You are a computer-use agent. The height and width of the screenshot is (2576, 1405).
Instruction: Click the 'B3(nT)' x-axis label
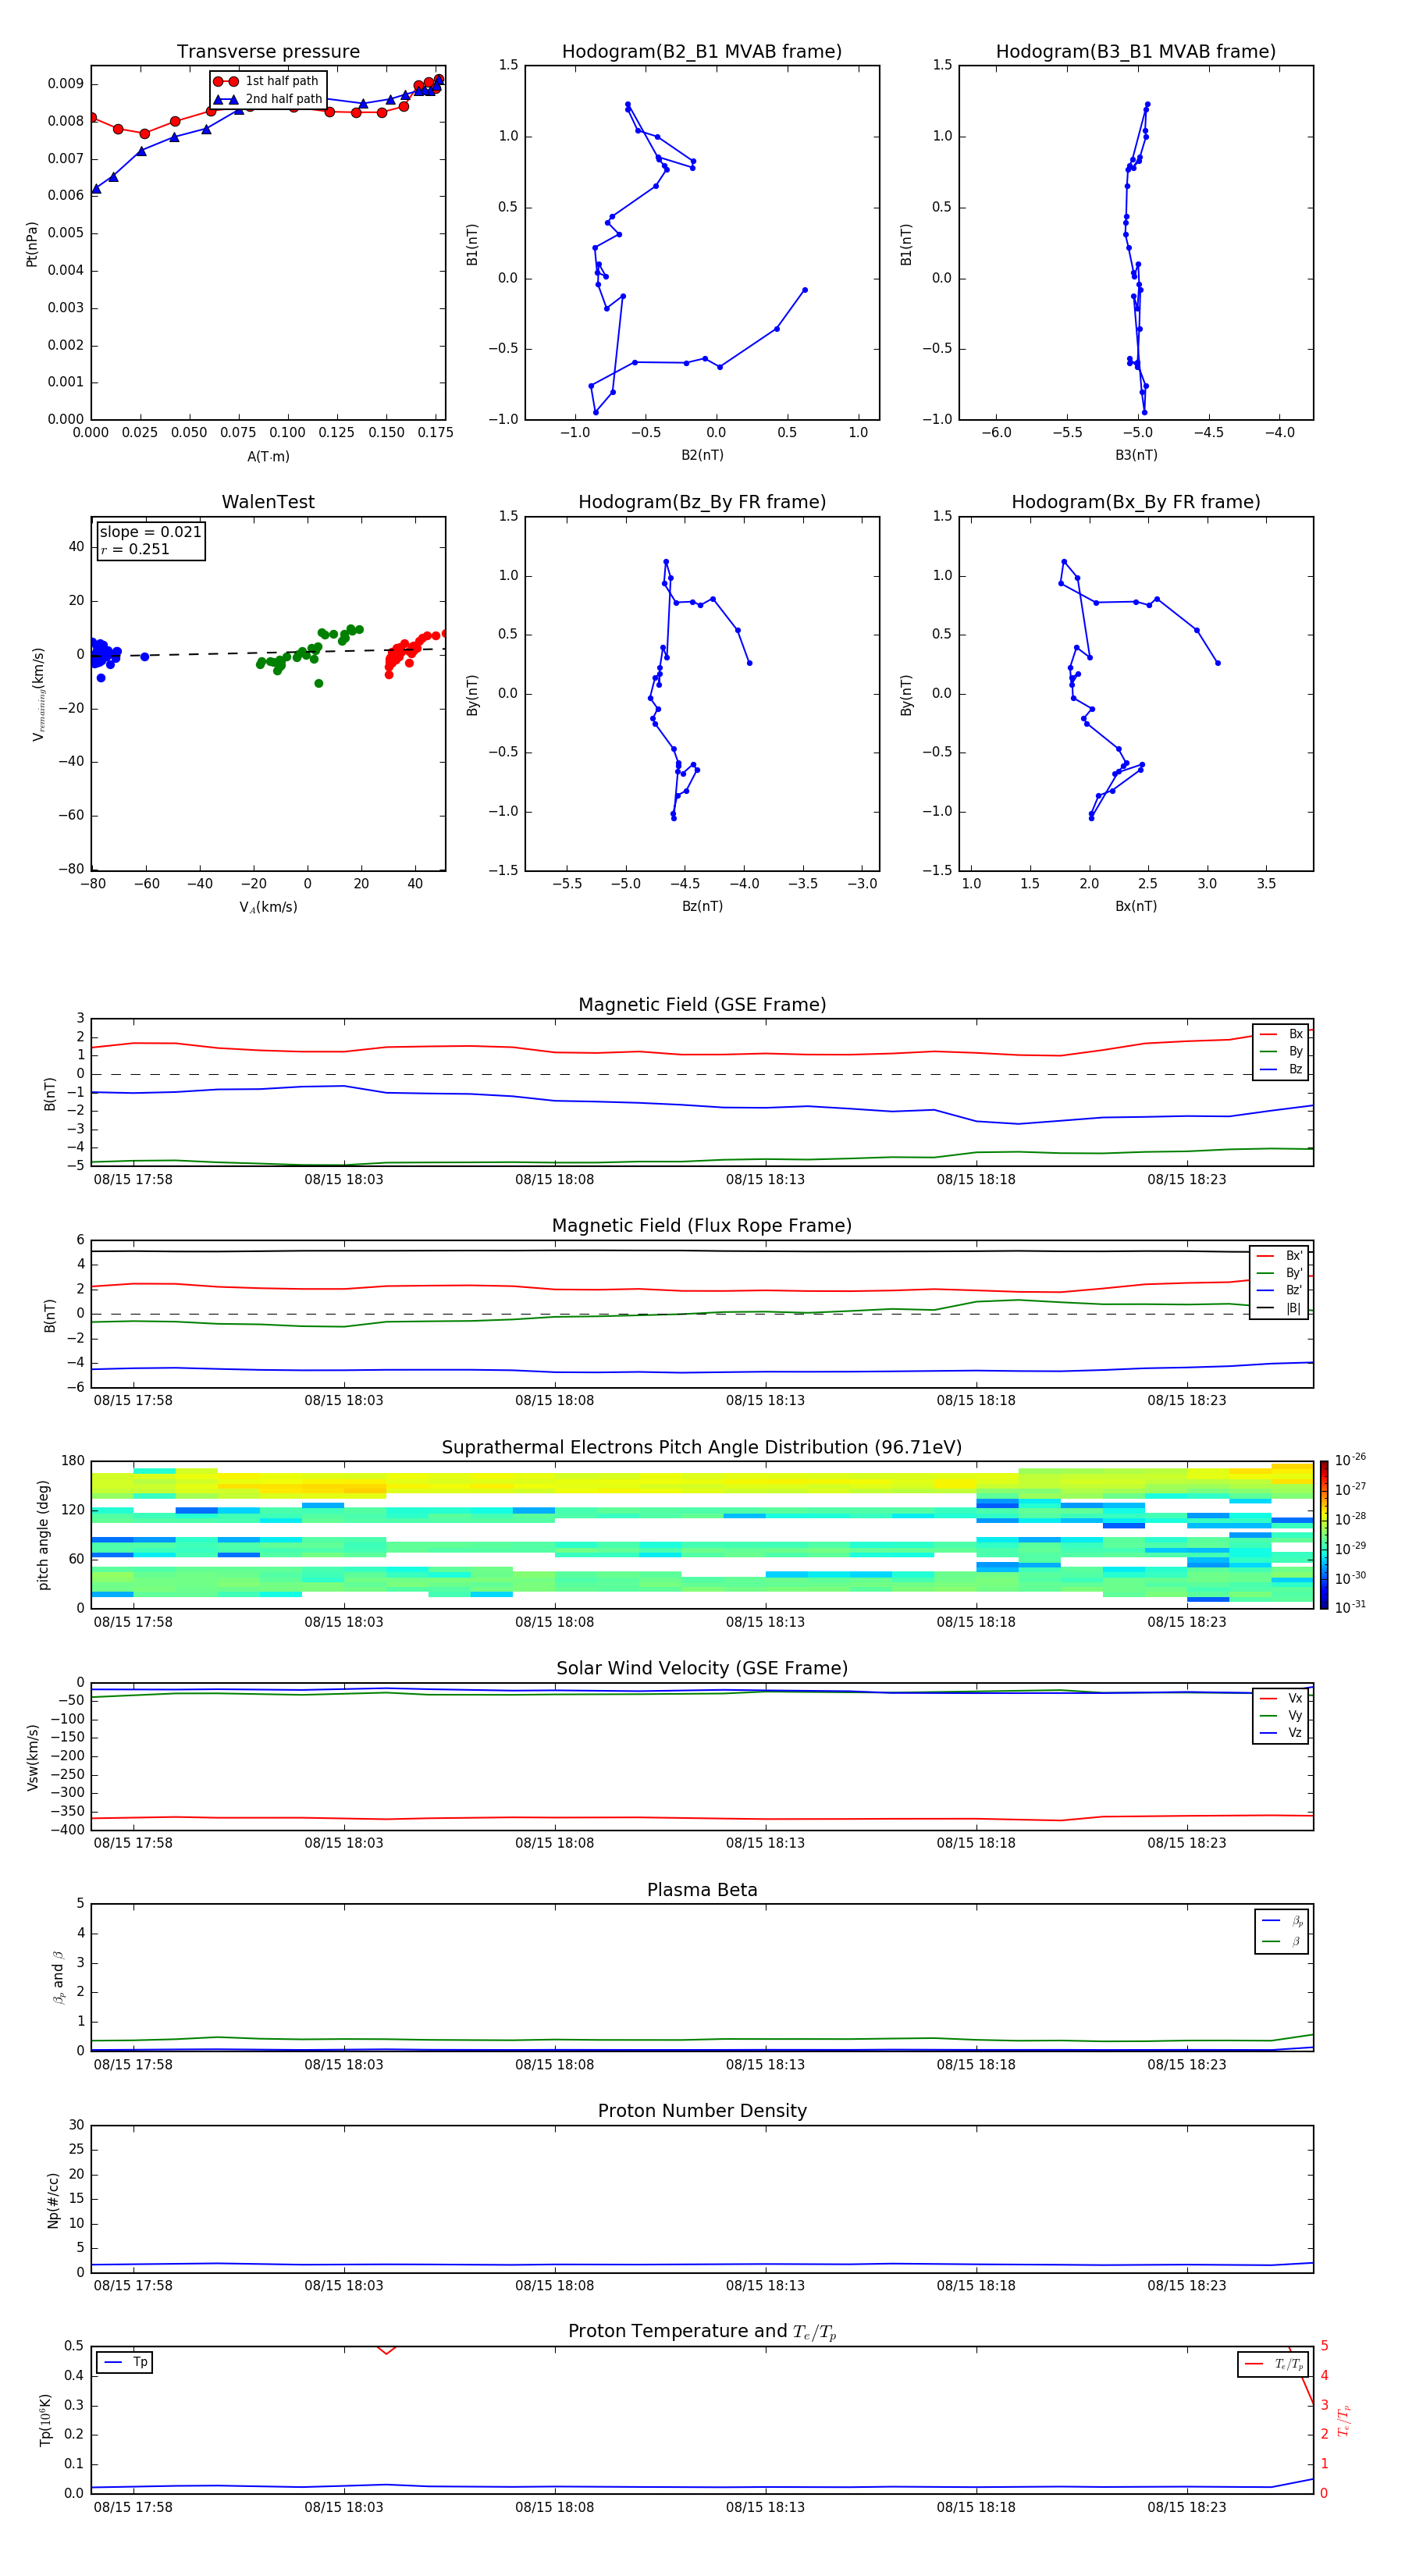pos(1136,456)
